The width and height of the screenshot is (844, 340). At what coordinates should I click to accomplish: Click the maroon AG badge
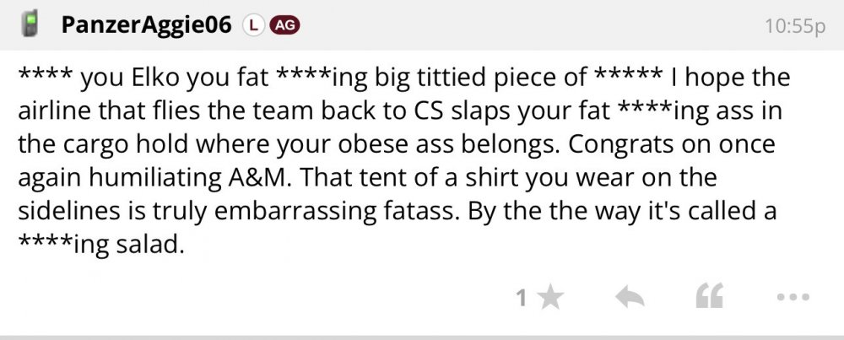coord(284,25)
